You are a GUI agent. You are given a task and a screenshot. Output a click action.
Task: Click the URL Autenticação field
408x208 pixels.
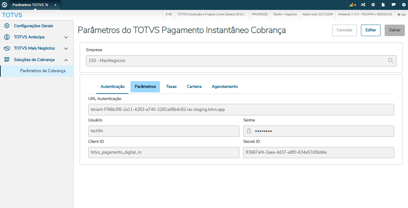click(241, 110)
